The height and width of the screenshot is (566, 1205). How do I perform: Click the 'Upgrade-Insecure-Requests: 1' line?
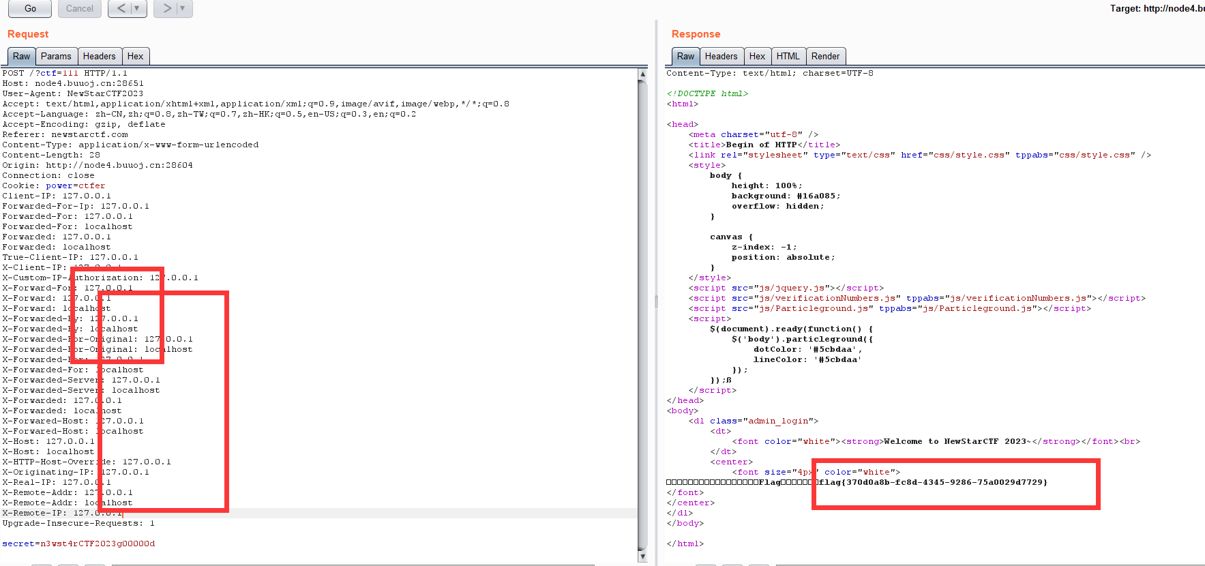point(78,523)
